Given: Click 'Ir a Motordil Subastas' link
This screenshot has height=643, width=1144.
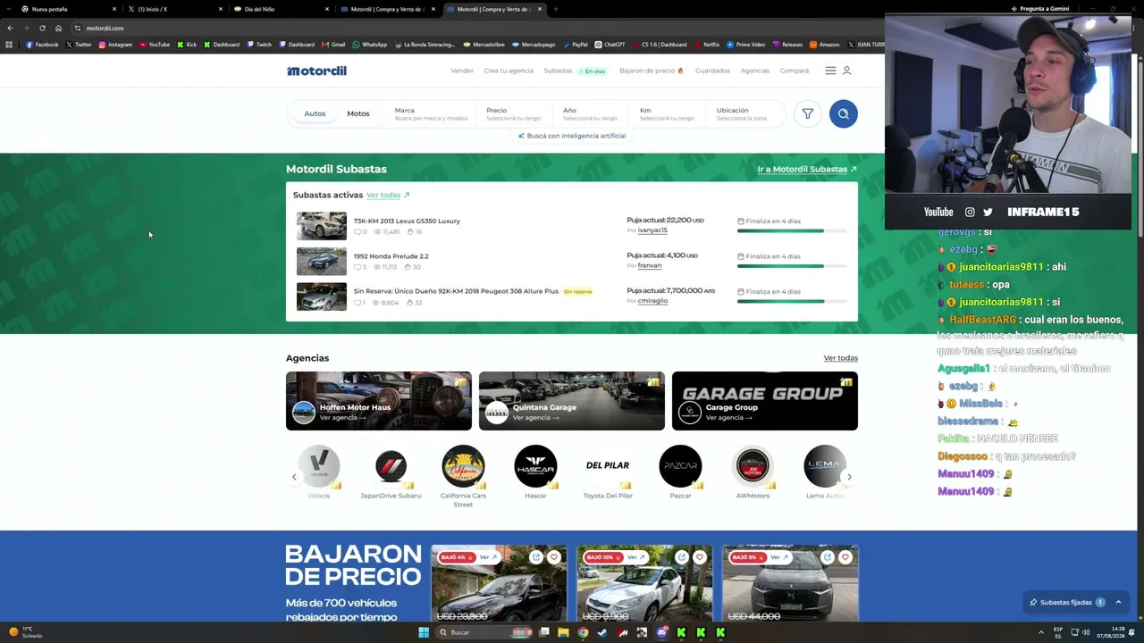Looking at the screenshot, I should click(807, 169).
